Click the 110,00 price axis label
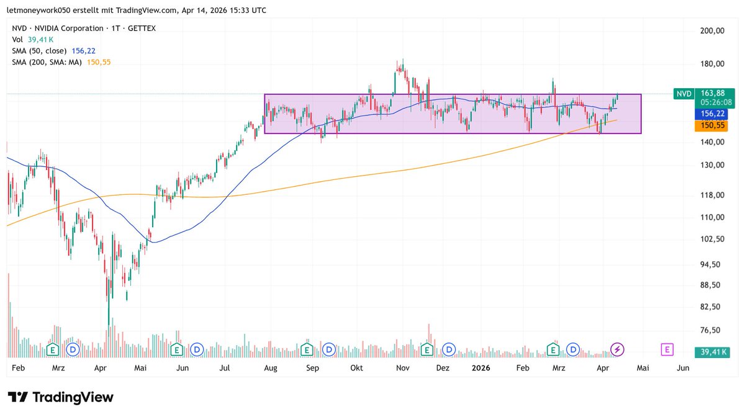Viewport: 745px width, 417px height. [x=712, y=218]
